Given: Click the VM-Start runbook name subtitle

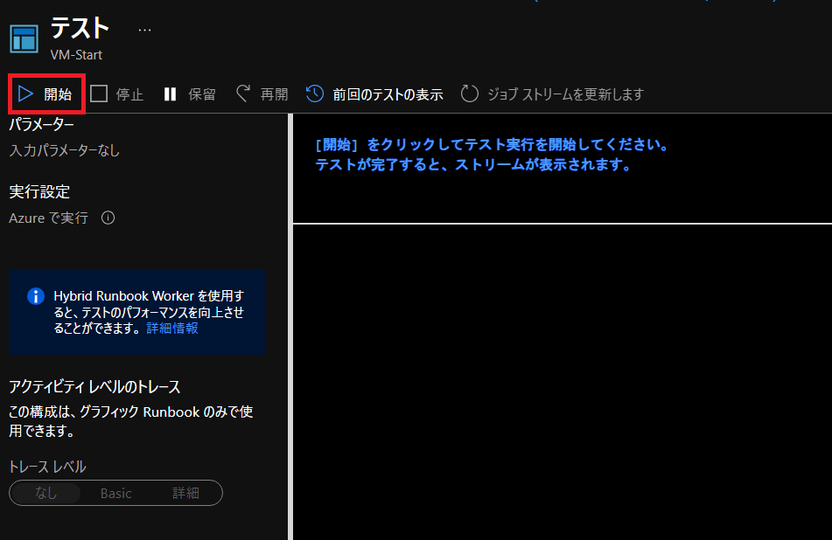Looking at the screenshot, I should click(76, 54).
